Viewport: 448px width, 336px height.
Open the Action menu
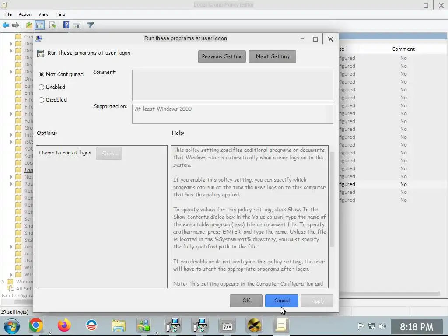[25, 14]
